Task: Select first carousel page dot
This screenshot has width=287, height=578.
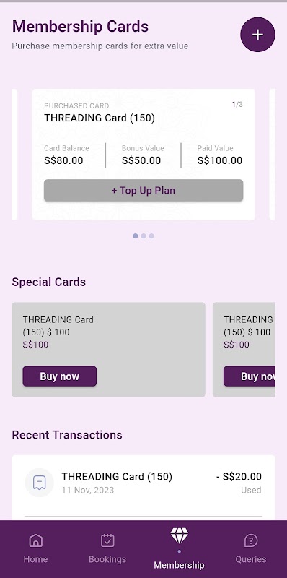Action: click(136, 236)
